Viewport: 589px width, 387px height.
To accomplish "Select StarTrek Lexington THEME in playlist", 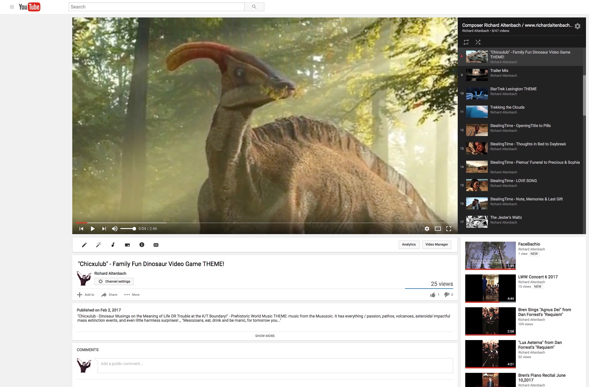I will [x=521, y=94].
